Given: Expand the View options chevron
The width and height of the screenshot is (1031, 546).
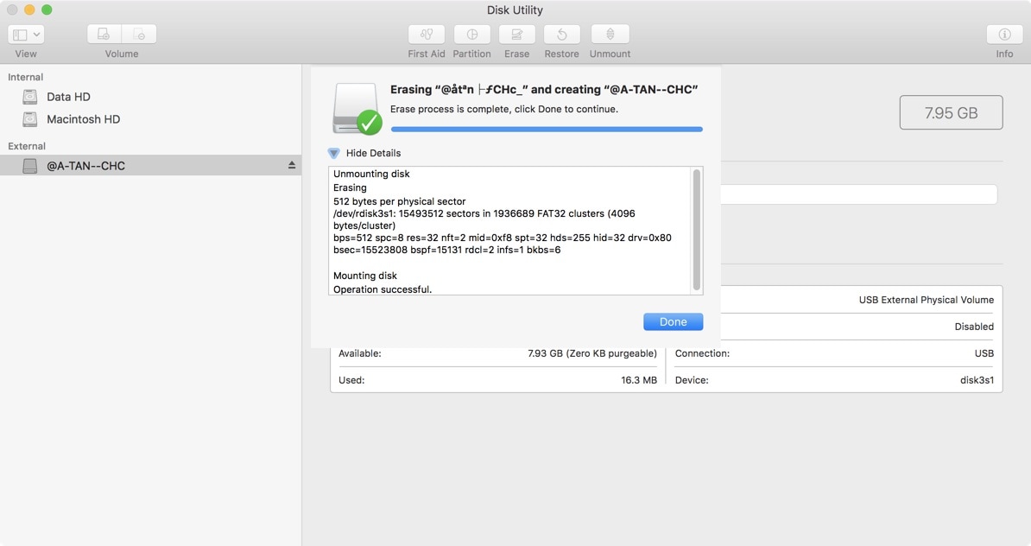Looking at the screenshot, I should pyautogui.click(x=37, y=35).
